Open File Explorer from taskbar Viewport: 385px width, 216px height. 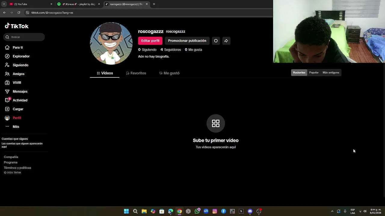(x=144, y=211)
